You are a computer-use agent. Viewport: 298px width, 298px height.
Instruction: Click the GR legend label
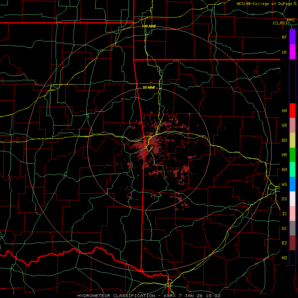pyautogui.click(x=284, y=125)
